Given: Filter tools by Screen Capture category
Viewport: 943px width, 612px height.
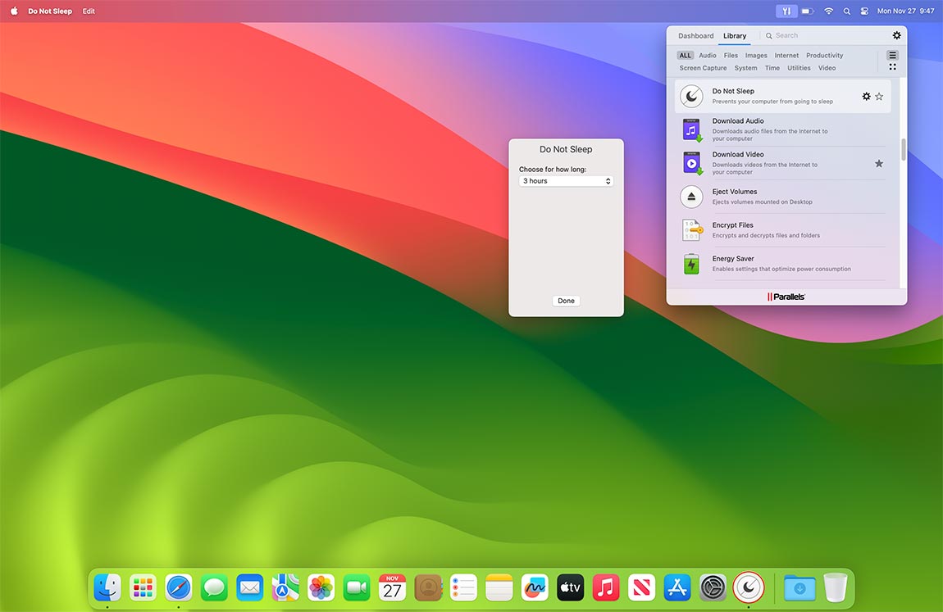Looking at the screenshot, I should (703, 68).
